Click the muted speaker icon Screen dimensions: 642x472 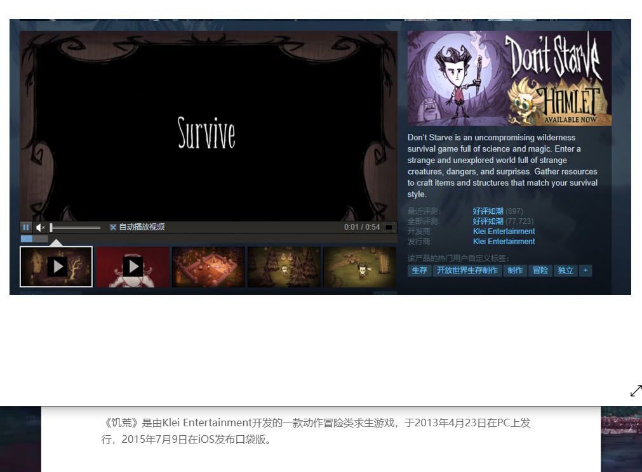[40, 227]
